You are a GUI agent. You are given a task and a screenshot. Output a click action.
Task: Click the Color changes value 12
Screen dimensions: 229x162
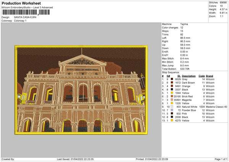click(x=182, y=28)
